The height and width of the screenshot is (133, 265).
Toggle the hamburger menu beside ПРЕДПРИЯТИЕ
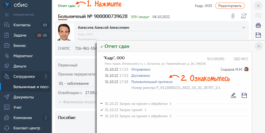pyautogui.click(x=7, y=15)
